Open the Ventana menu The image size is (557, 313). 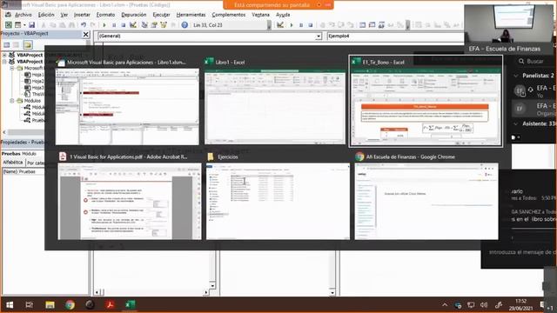pyautogui.click(x=260, y=15)
